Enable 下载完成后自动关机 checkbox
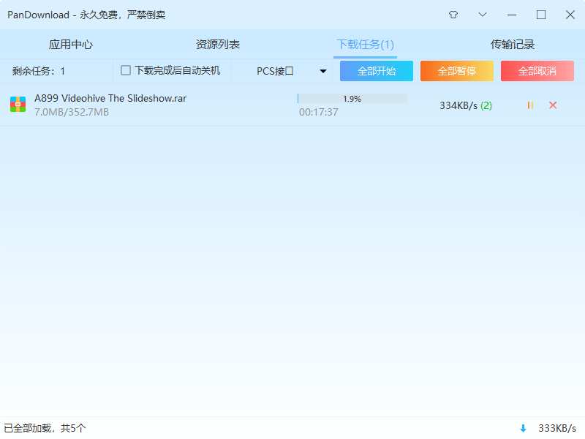The width and height of the screenshot is (585, 439). [x=126, y=70]
